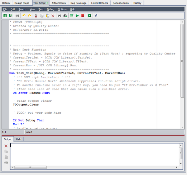
Task: Click the 'TDOutput.Clear' code line
Action: click(26, 105)
